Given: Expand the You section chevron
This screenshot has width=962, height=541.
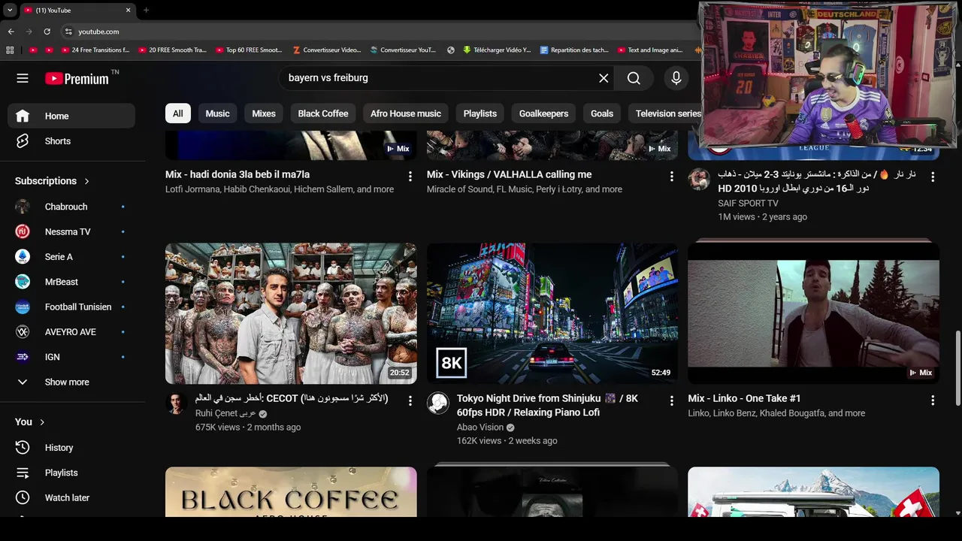Looking at the screenshot, I should pyautogui.click(x=42, y=422).
